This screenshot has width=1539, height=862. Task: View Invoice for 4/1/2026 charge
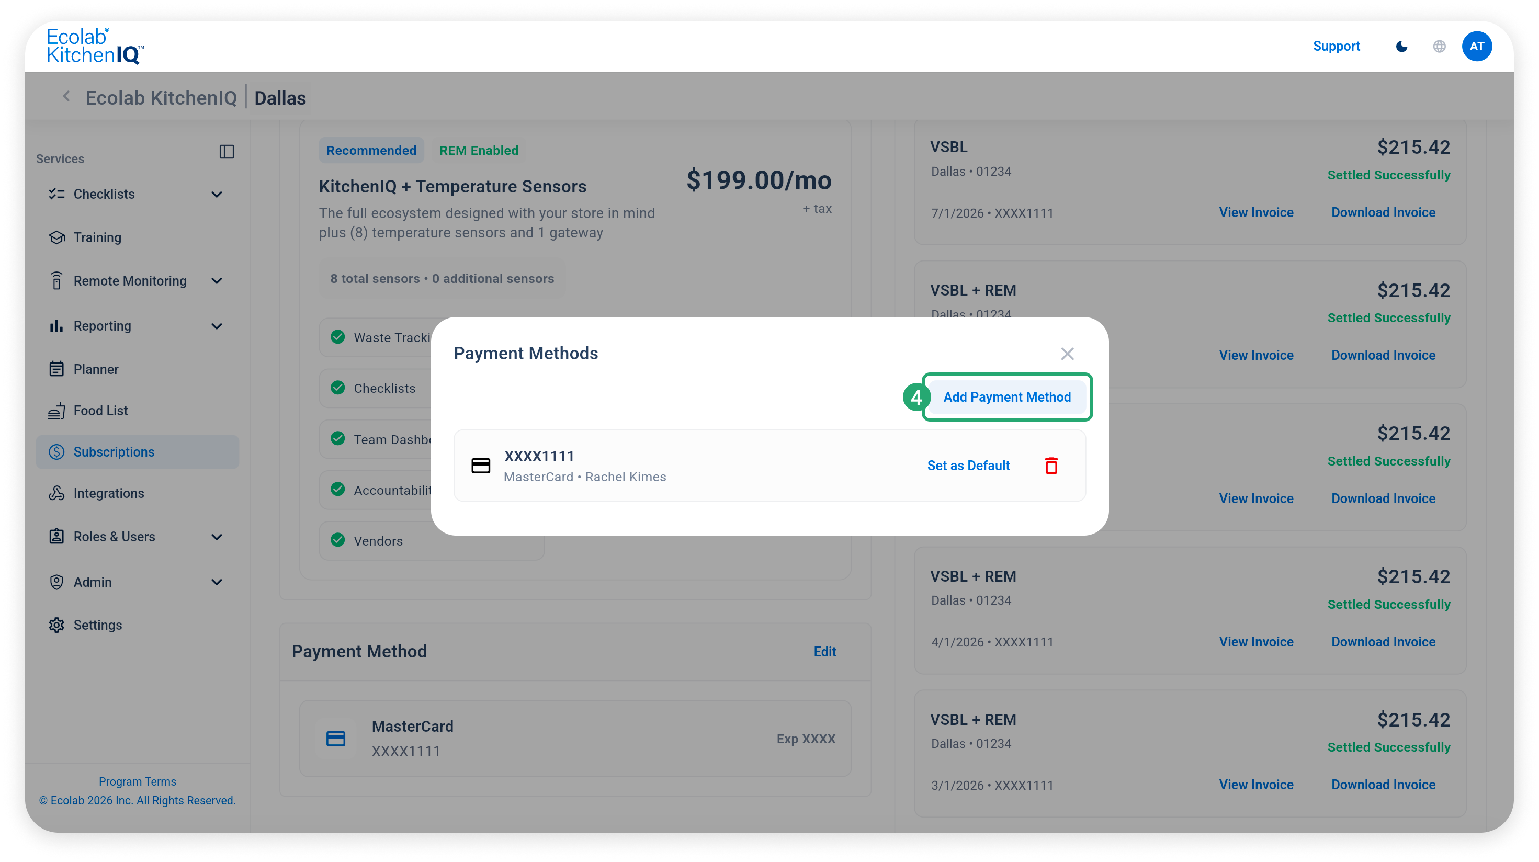pos(1256,642)
